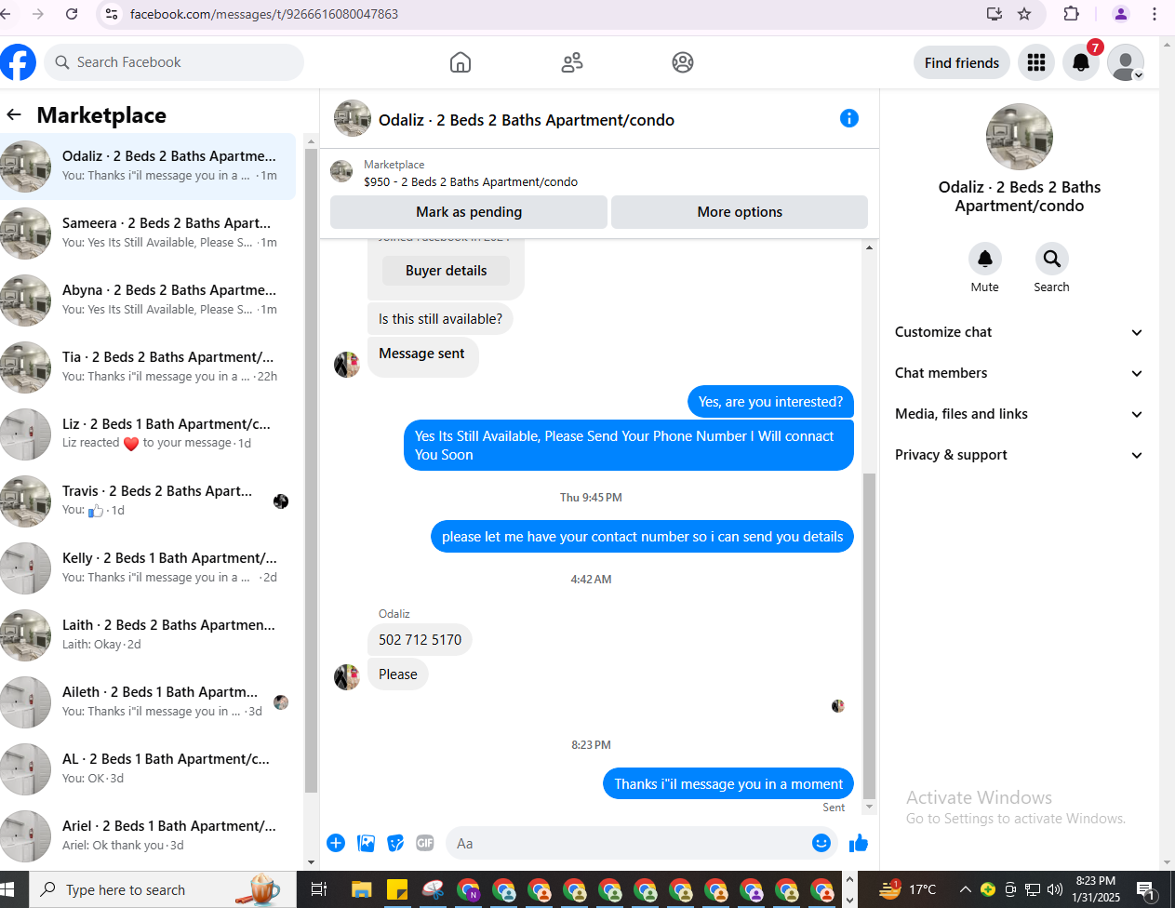Click the conversation list scrollbar
The image size is (1175, 908).
[312, 470]
